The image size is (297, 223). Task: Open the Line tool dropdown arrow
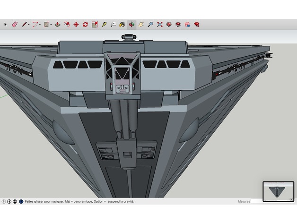28,25
